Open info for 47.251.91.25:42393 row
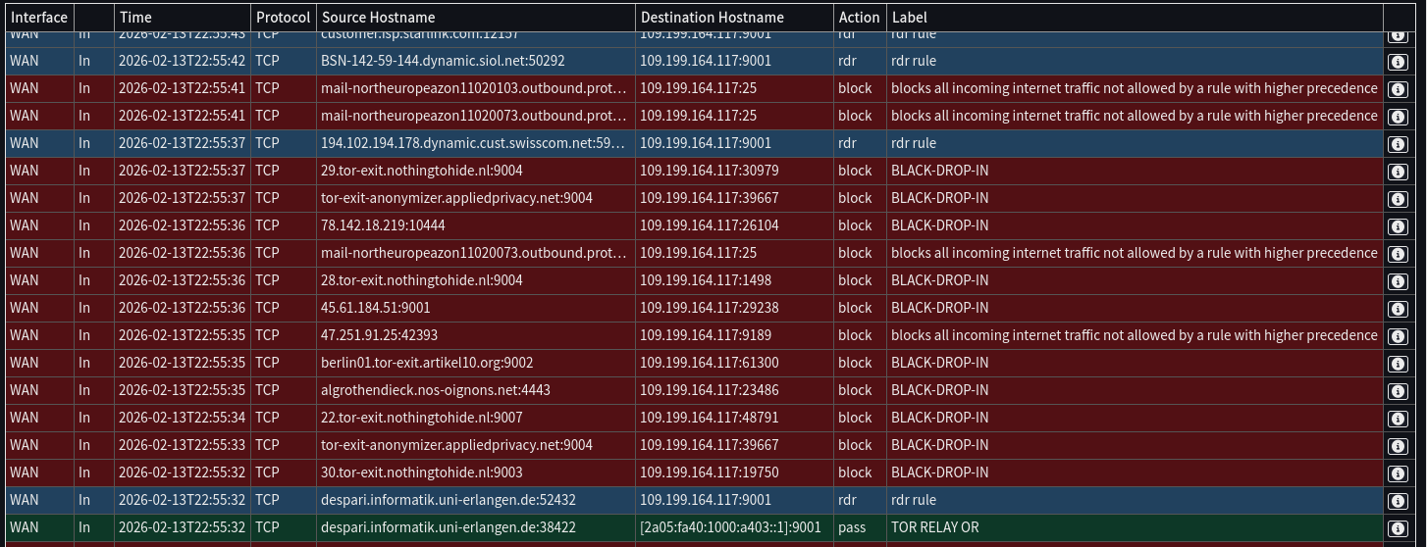1427x547 pixels. point(1397,335)
